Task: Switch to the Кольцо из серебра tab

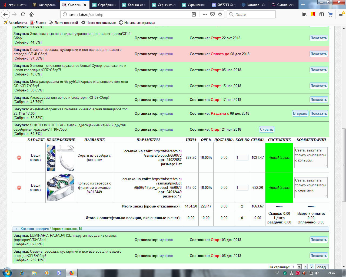Action: (x=134, y=5)
